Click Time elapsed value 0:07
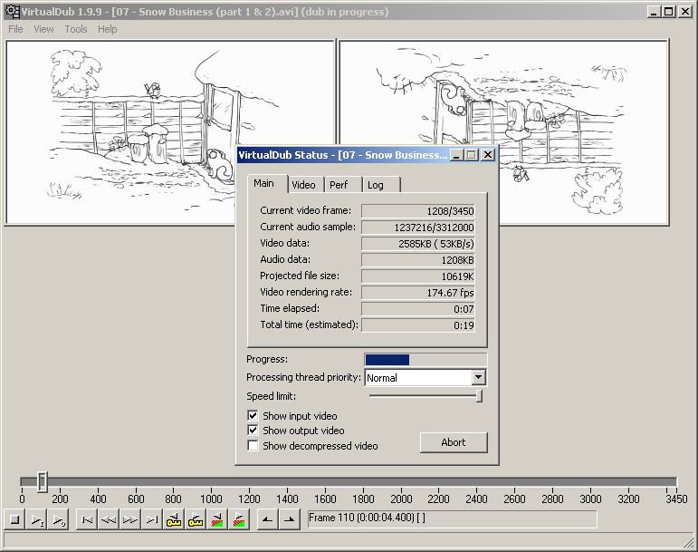 coord(418,309)
